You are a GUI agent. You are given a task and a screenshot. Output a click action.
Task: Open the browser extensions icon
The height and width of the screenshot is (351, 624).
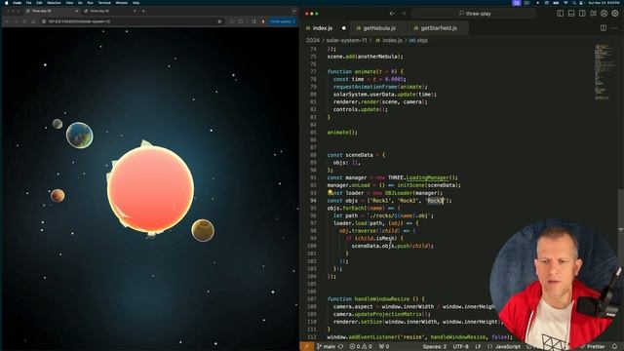click(241, 21)
